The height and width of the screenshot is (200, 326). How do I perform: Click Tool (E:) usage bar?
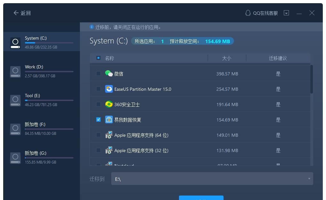click(49, 100)
